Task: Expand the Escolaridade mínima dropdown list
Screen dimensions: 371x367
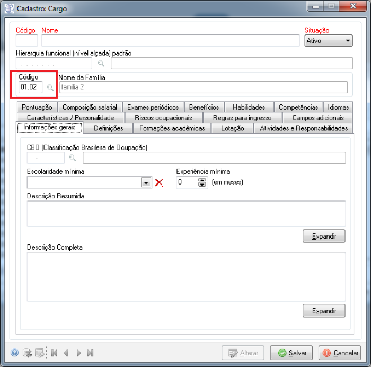Action: (x=146, y=183)
